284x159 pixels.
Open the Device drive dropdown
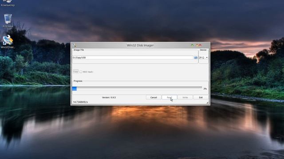(203, 57)
